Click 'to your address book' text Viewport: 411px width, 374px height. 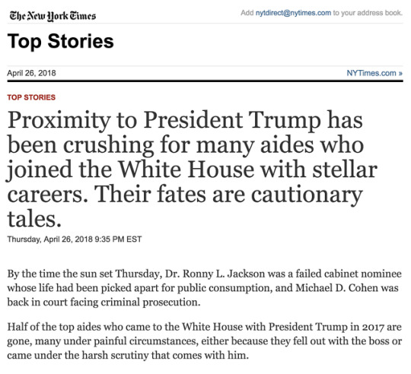click(x=368, y=13)
